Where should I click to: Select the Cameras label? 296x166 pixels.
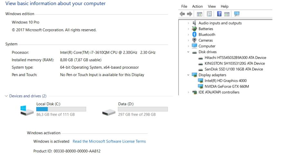[205, 40]
